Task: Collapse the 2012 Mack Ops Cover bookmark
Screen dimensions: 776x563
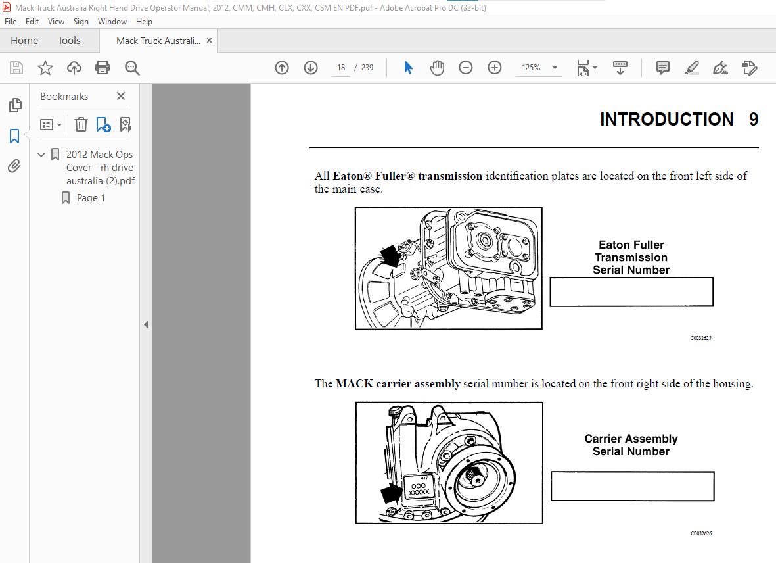Action: point(41,155)
